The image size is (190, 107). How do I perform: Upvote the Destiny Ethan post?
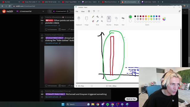pyautogui.click(x=42, y=18)
